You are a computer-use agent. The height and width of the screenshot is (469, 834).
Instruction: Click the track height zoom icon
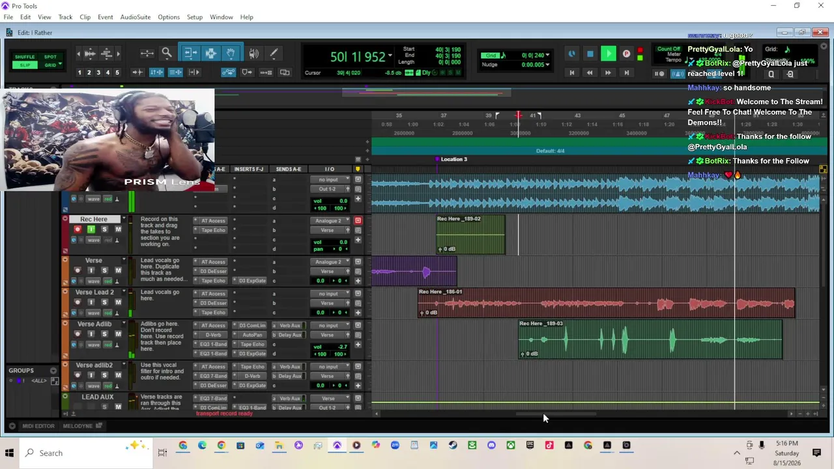[x=108, y=53]
